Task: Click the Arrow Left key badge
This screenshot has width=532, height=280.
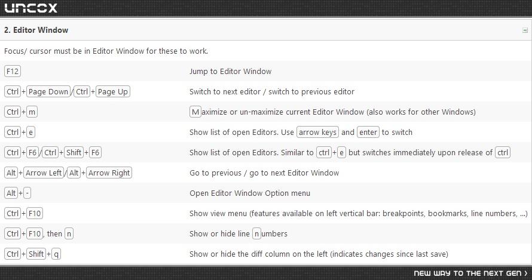Action: [44, 173]
